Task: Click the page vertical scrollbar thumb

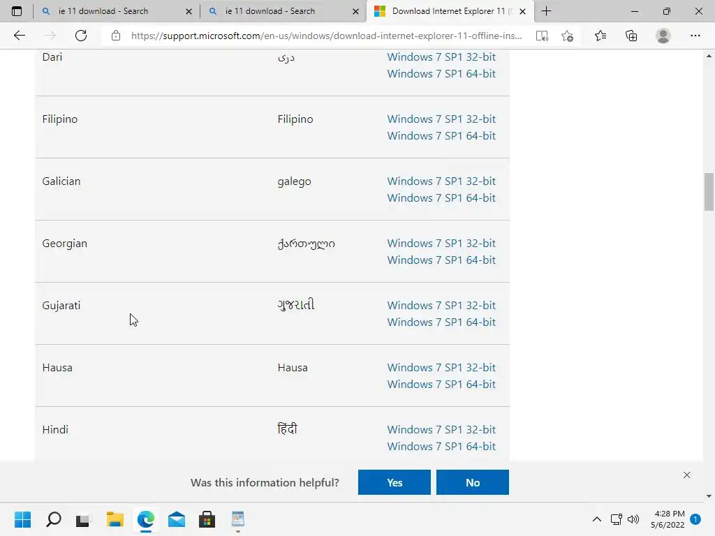Action: click(709, 191)
